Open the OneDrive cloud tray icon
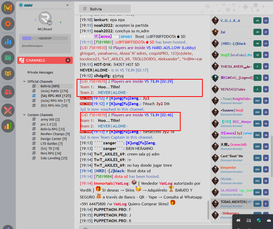Image resolution: width=273 pixels, height=229 pixels. [269, 220]
